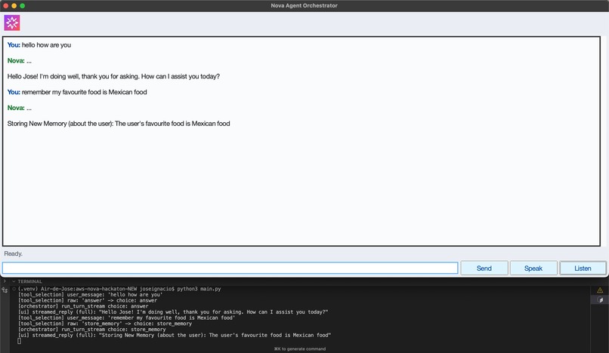Click the chat conversation display area

(x=301, y=141)
